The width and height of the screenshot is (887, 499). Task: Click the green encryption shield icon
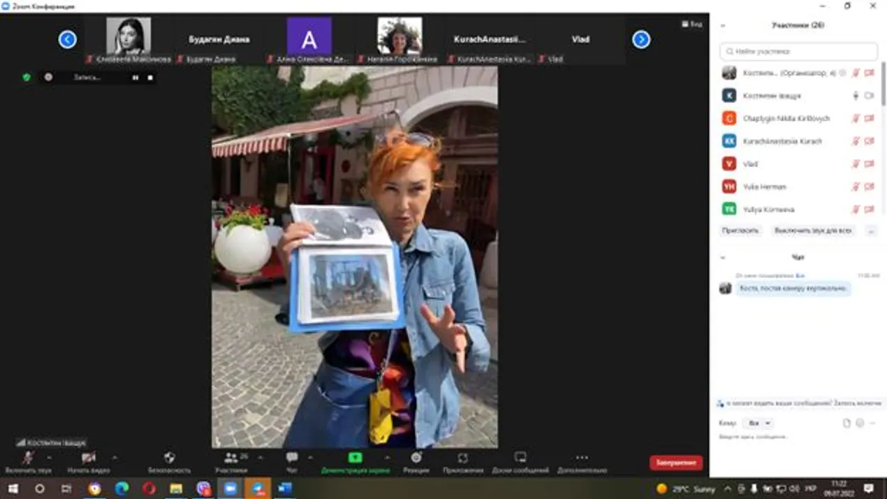(27, 78)
